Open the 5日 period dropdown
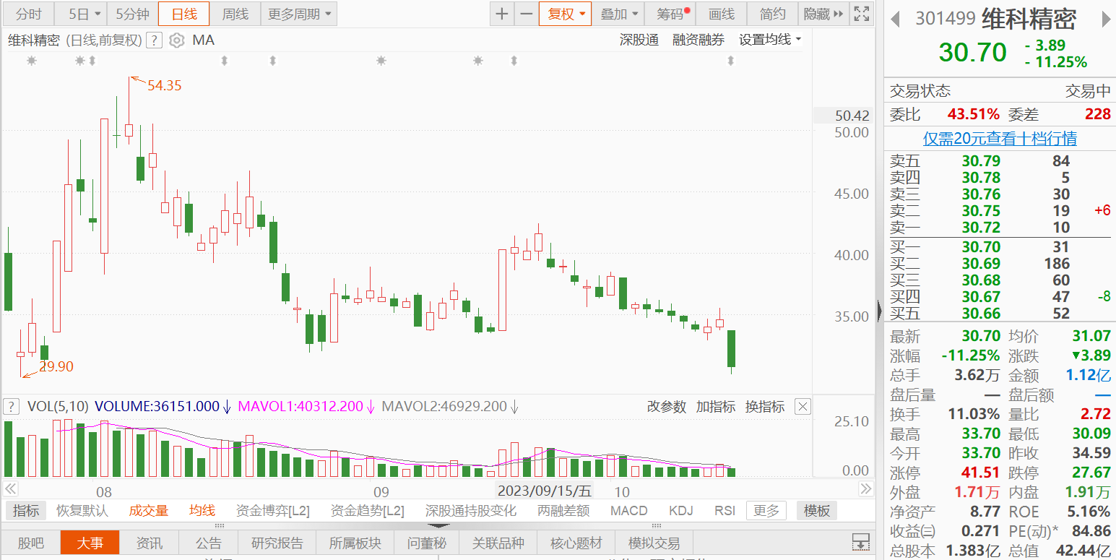1116x560 pixels. 81,14
